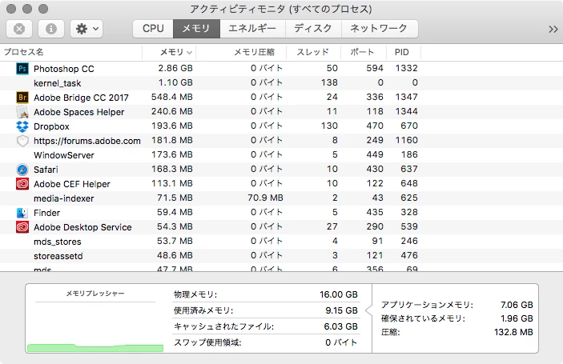The width and height of the screenshot is (563, 364).
Task: Switch to the CPU tab
Action: click(x=153, y=29)
